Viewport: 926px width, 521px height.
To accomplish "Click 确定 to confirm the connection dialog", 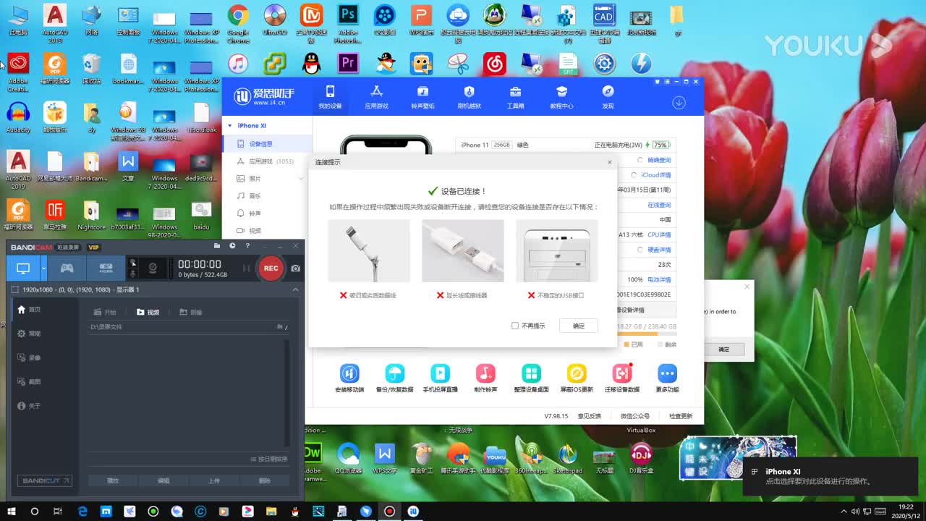I will pyautogui.click(x=578, y=326).
